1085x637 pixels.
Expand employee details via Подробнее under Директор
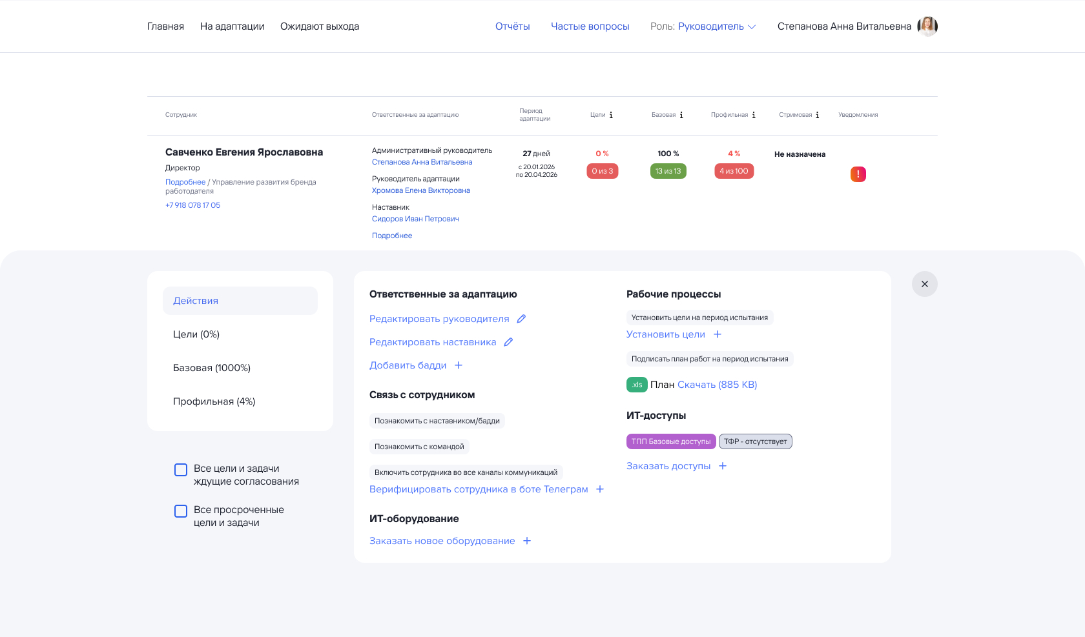pos(185,182)
